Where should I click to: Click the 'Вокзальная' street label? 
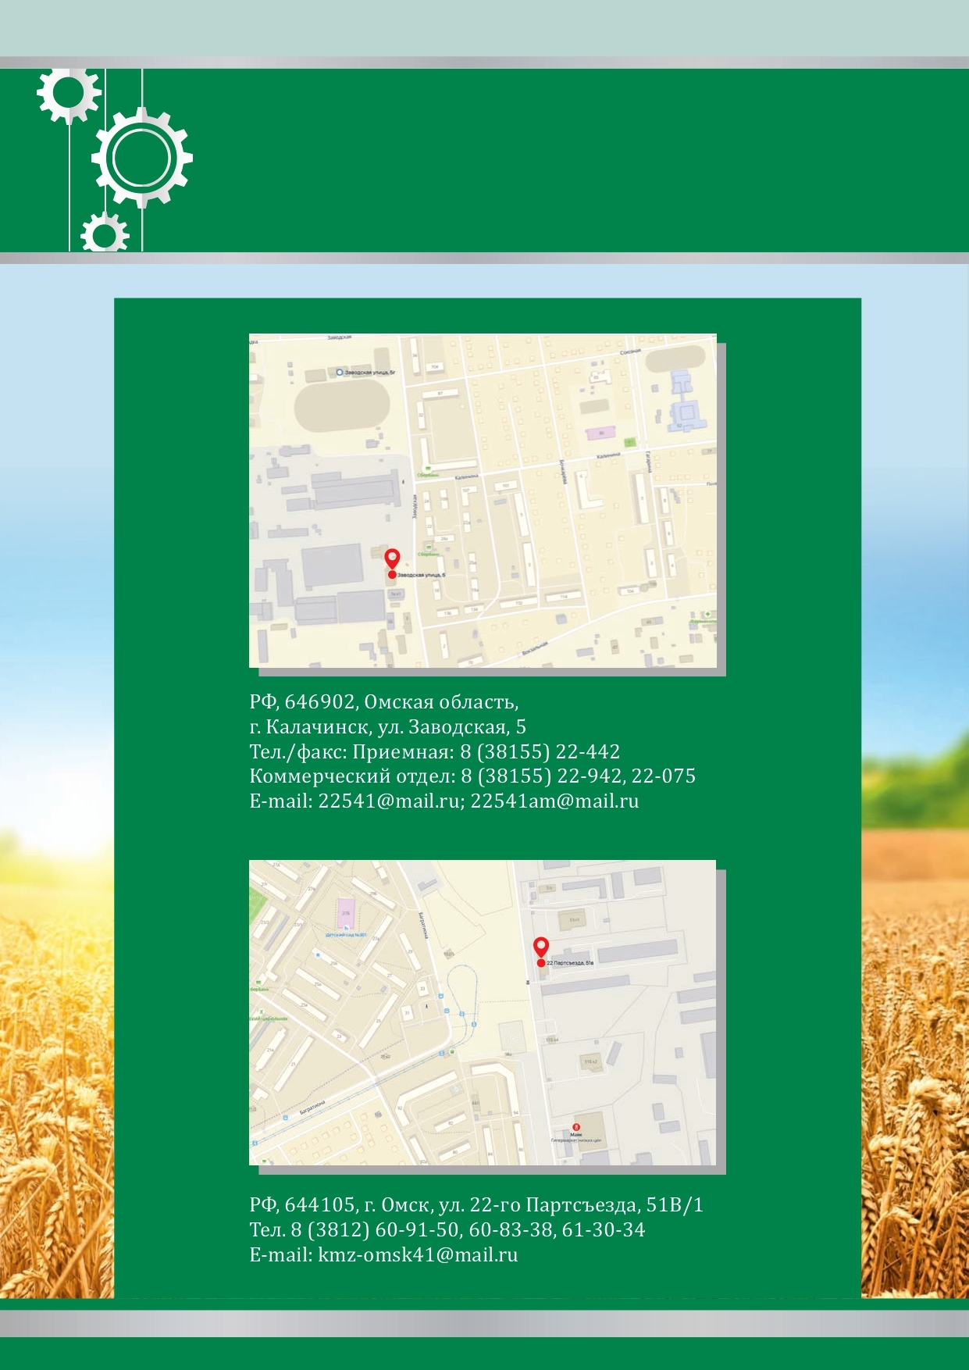coord(534,647)
